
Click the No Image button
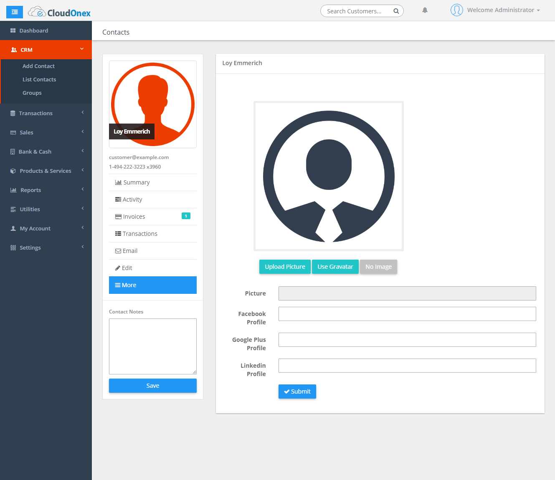pos(378,267)
